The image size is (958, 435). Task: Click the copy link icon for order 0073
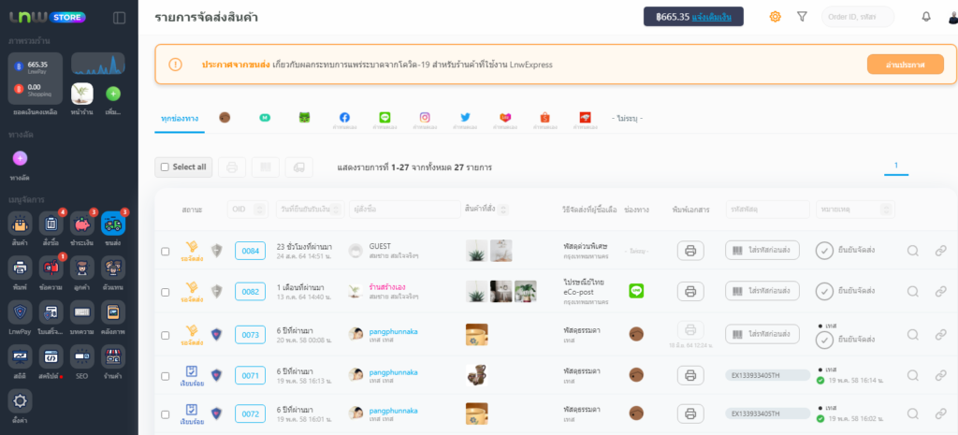tap(941, 334)
